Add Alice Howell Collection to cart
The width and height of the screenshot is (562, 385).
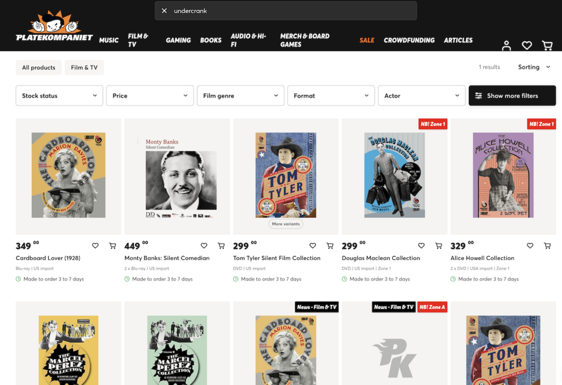click(547, 246)
